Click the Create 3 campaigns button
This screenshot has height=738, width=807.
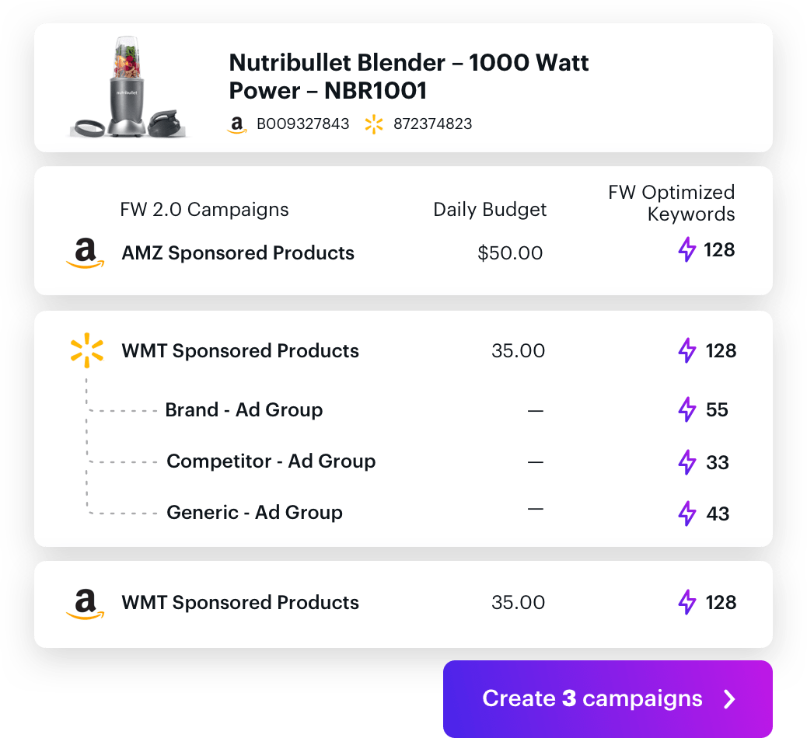click(608, 699)
